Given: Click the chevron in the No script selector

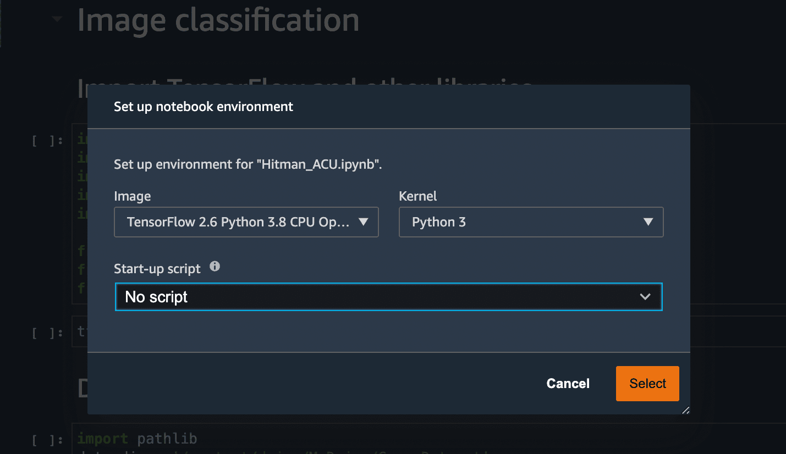Looking at the screenshot, I should pyautogui.click(x=645, y=297).
